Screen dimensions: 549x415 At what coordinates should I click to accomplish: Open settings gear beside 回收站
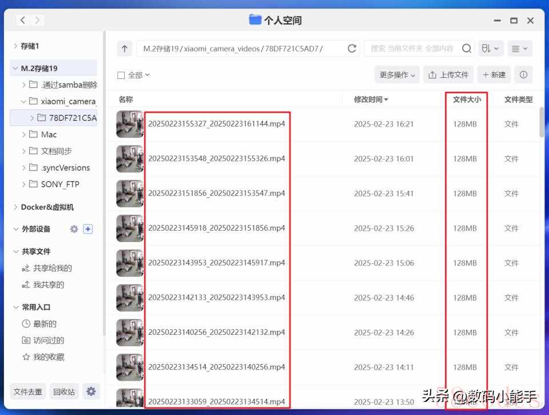[x=91, y=392]
